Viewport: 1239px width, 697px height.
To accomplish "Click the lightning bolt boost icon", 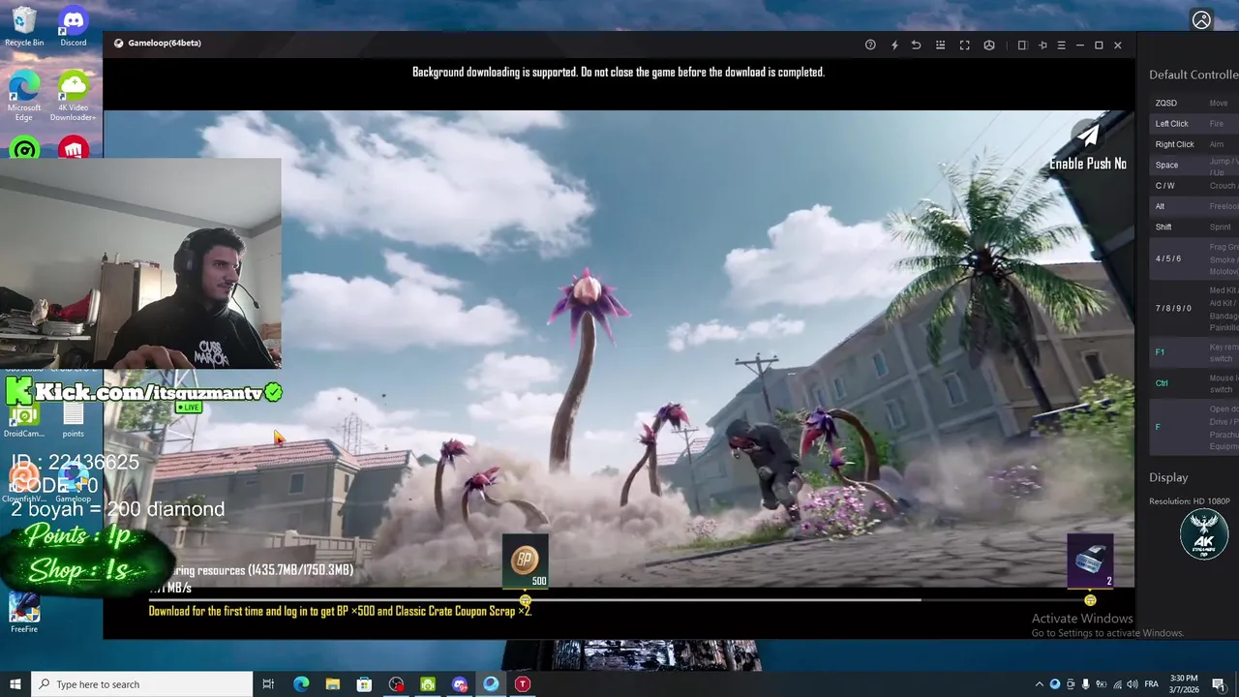I will pos(894,45).
